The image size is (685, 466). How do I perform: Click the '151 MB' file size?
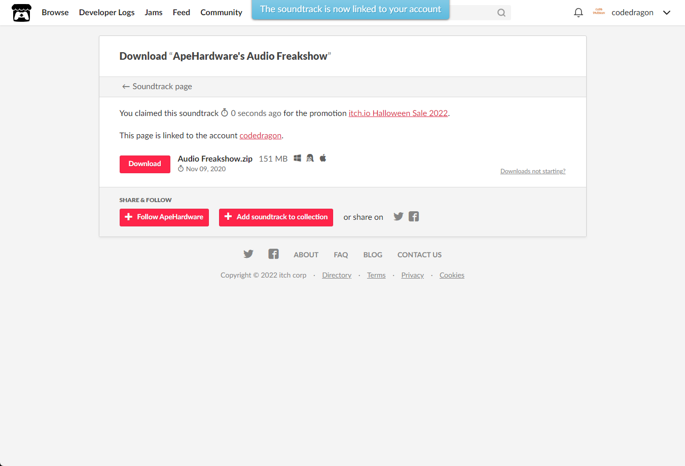point(273,159)
